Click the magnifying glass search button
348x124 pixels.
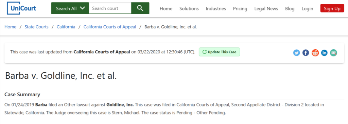[x=140, y=8]
